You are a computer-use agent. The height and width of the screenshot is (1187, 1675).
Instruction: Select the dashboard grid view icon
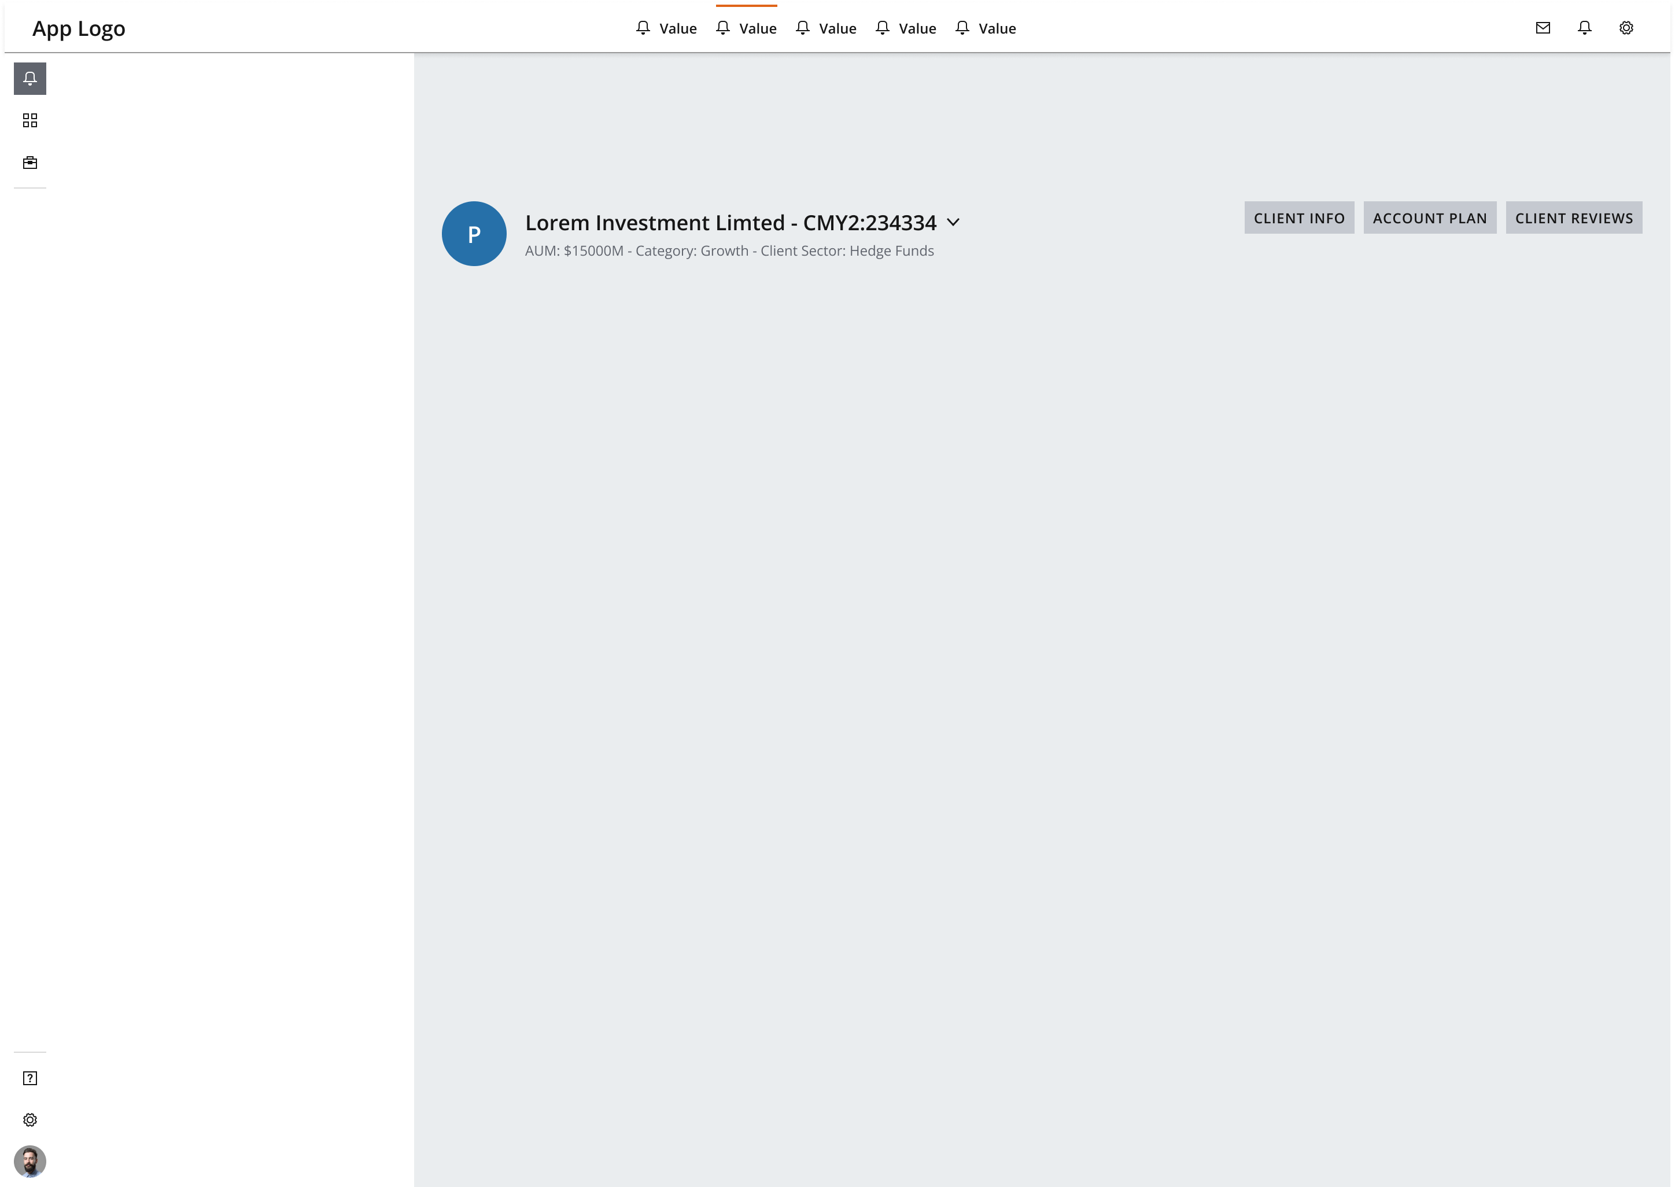pyautogui.click(x=29, y=121)
